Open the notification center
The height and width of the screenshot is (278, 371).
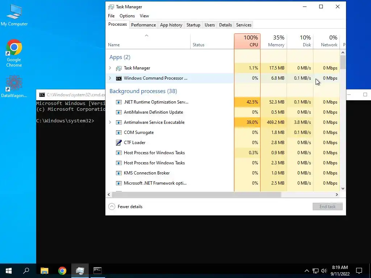359,271
